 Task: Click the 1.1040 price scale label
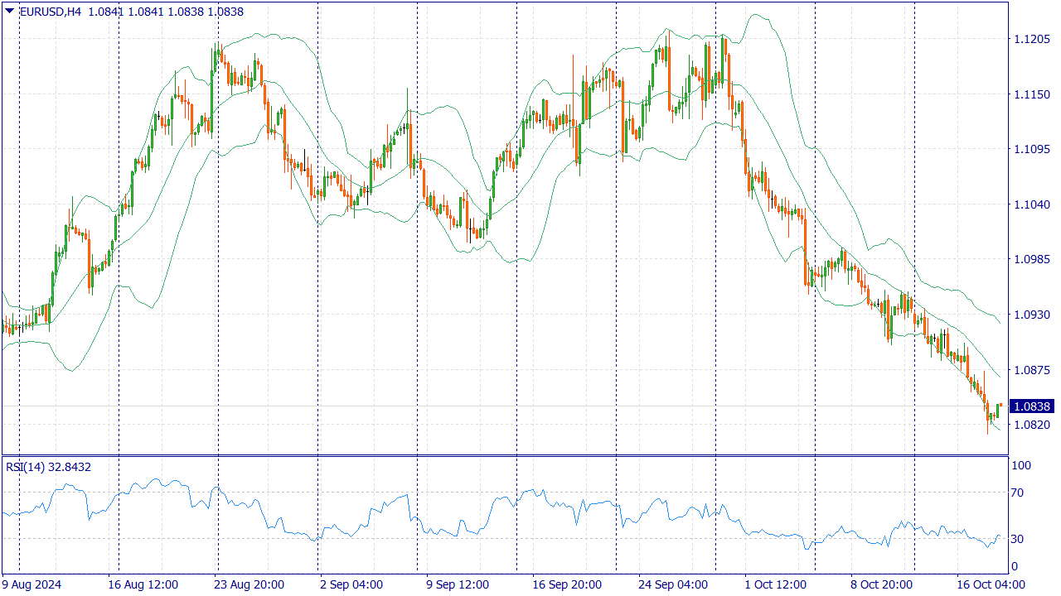(x=1032, y=204)
